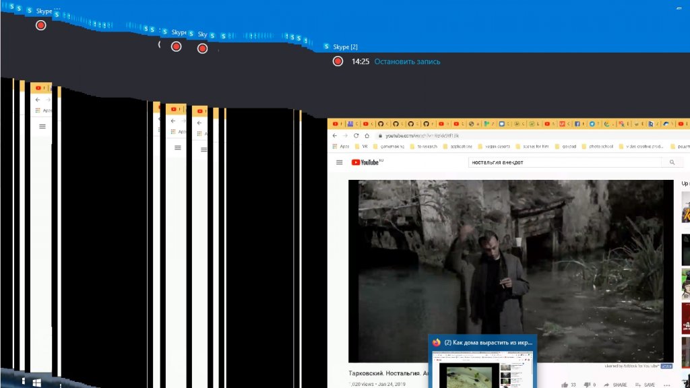This screenshot has width=690, height=388.
Task: Click the red recording indicator beside 14:25
Action: [x=338, y=61]
